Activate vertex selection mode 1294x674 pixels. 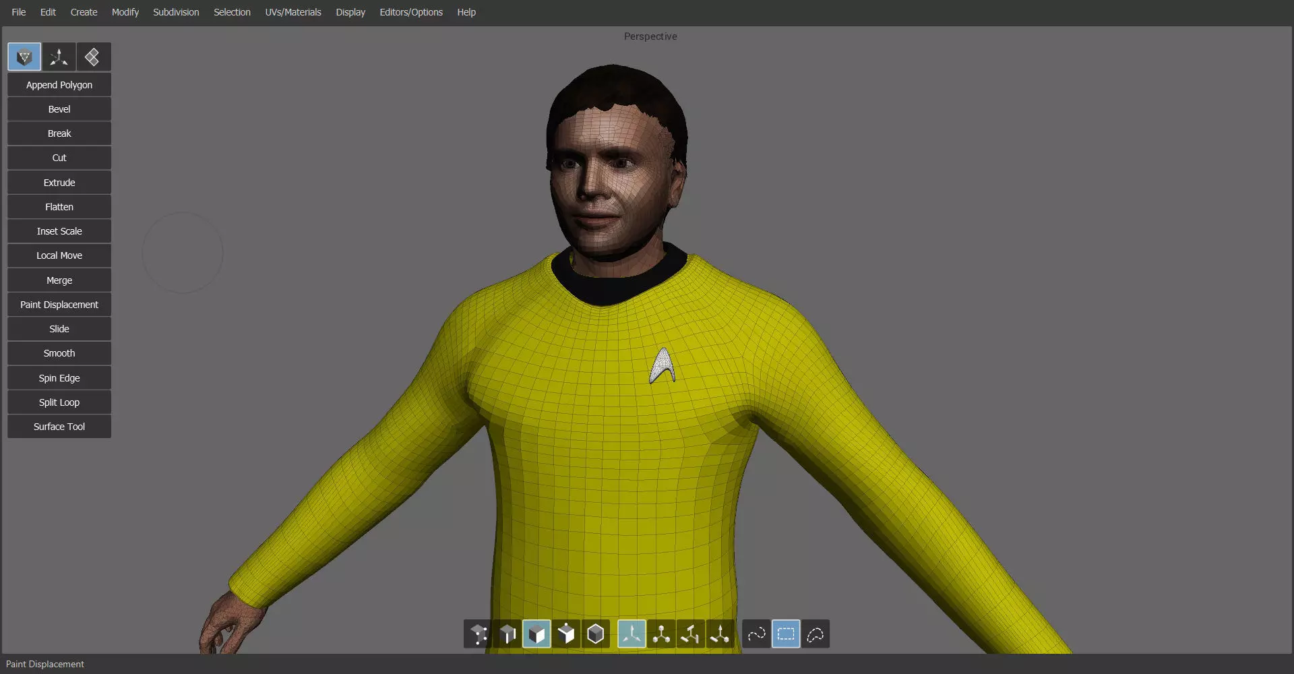(479, 634)
